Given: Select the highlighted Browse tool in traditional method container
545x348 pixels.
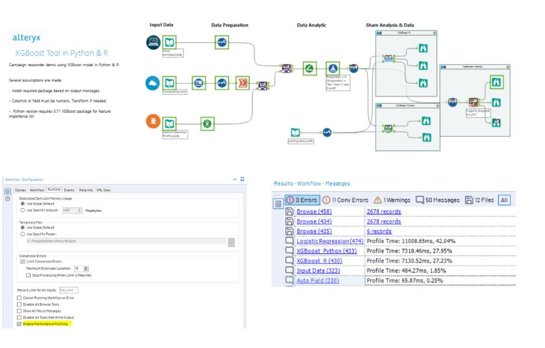Looking at the screenshot, I should (496, 82).
